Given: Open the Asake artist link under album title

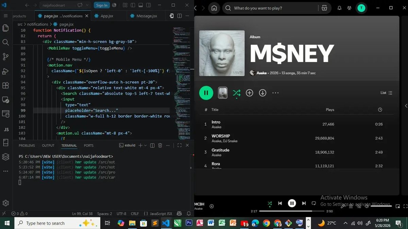Looking at the screenshot, I should [x=261, y=73].
